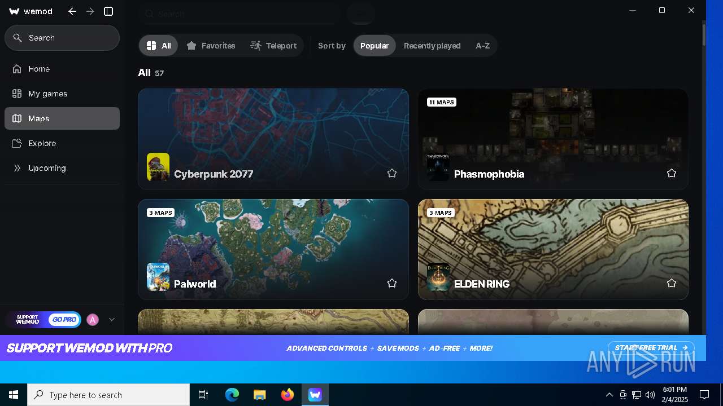Viewport: 723px width, 406px height.
Task: Click the Palworld game icon
Action: pyautogui.click(x=158, y=277)
